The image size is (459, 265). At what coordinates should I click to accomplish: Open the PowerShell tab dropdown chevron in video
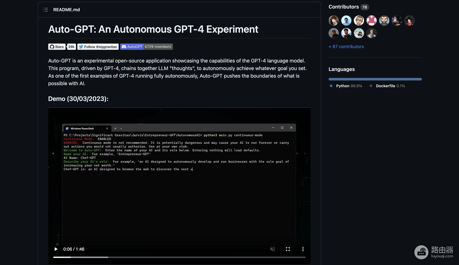pos(121,129)
